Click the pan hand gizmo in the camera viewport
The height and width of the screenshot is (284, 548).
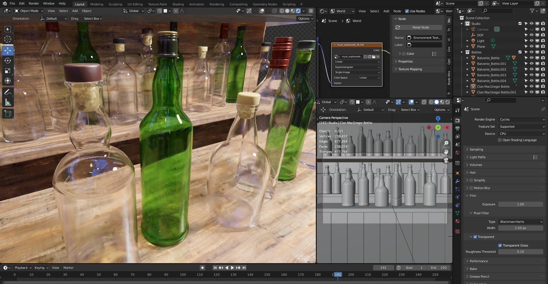446,152
